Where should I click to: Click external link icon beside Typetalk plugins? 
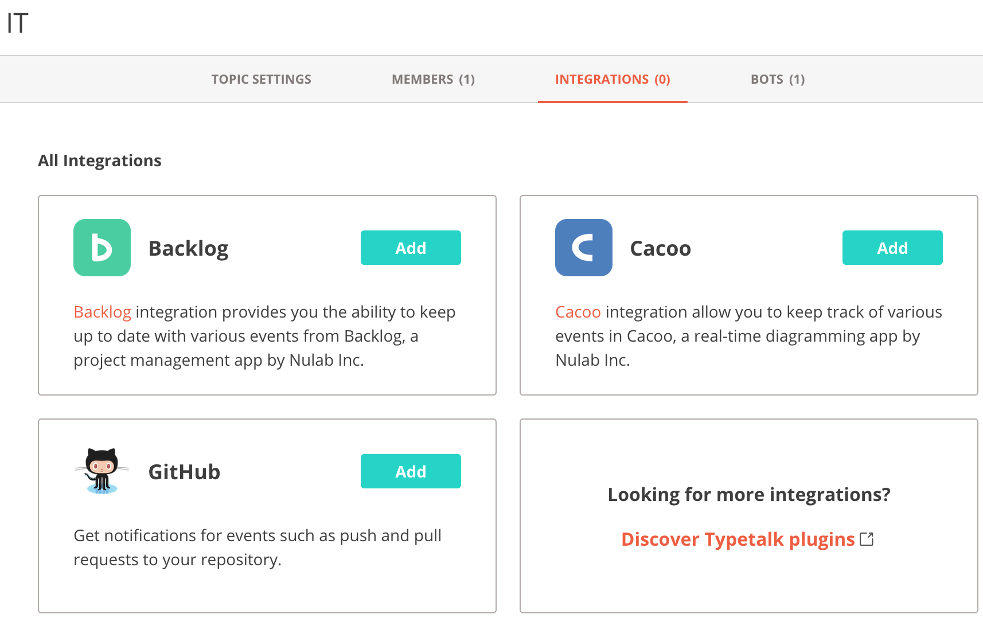coord(867,539)
